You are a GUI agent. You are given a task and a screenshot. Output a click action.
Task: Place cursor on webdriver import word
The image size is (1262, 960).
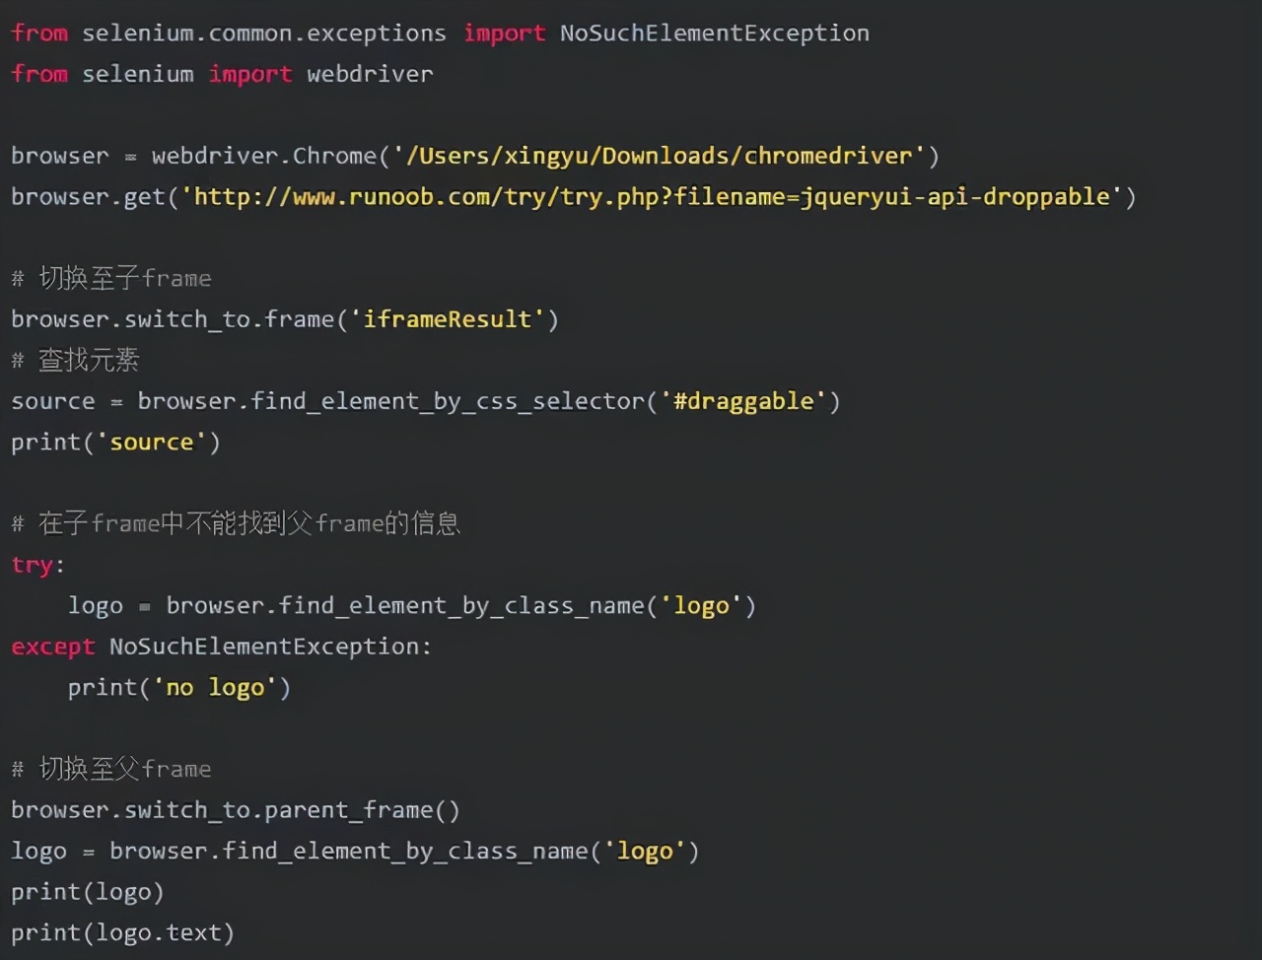point(370,74)
